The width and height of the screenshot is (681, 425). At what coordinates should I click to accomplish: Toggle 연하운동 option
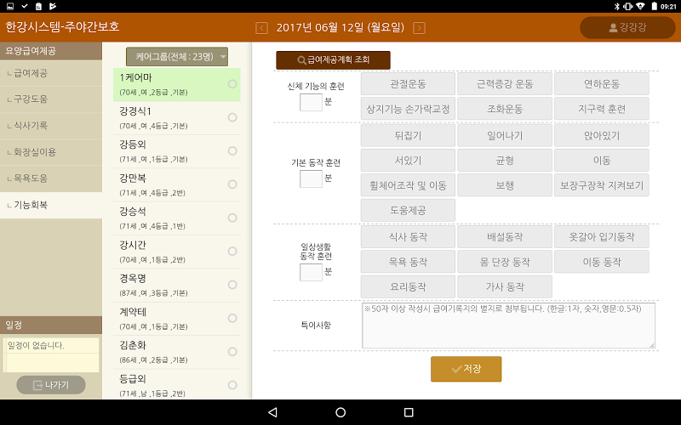(602, 83)
